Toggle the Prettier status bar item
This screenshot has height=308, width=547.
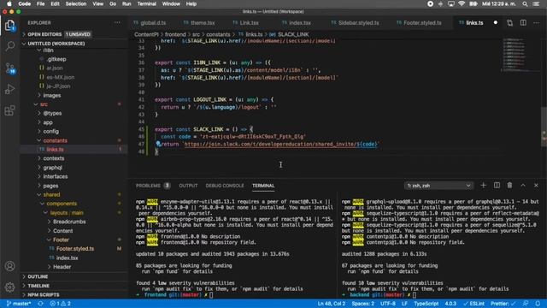tap(503, 304)
